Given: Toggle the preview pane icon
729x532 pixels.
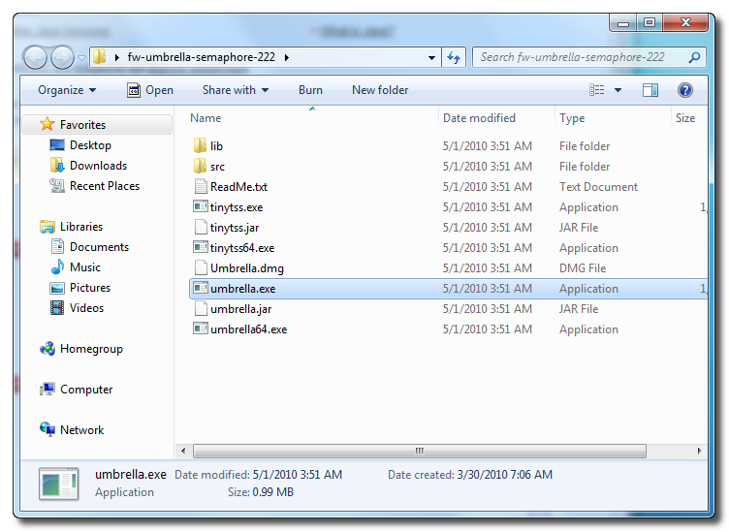Looking at the screenshot, I should [650, 90].
